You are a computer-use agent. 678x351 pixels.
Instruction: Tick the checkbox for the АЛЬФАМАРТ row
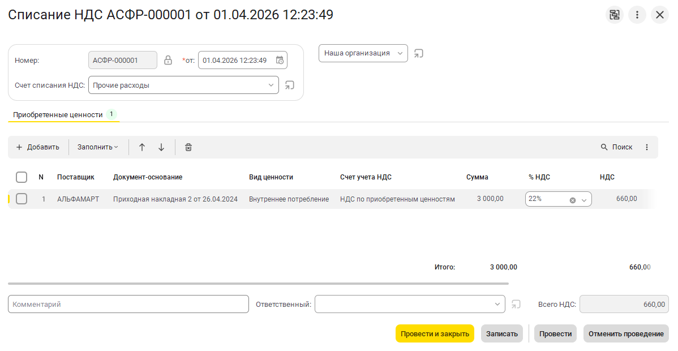(x=22, y=199)
